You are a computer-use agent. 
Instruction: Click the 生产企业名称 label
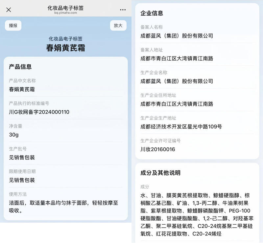coord(154,73)
